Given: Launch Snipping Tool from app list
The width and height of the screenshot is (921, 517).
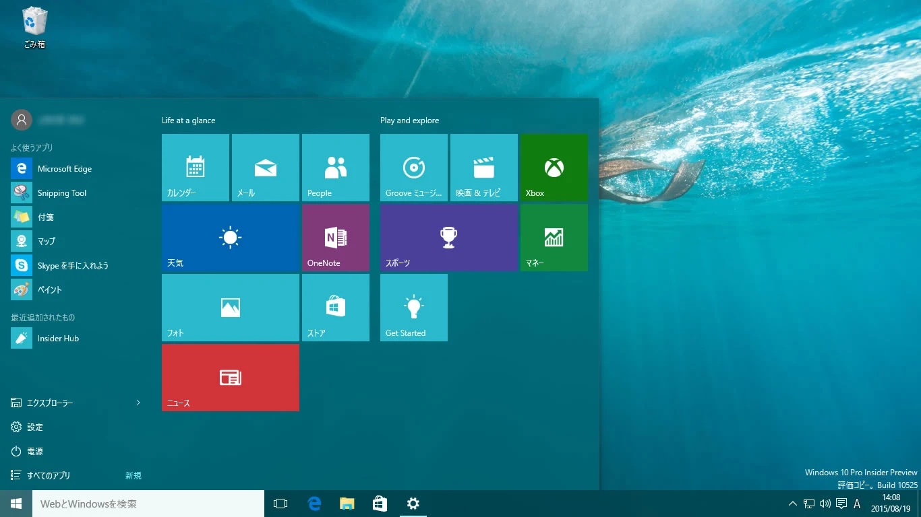Looking at the screenshot, I should [x=77, y=193].
